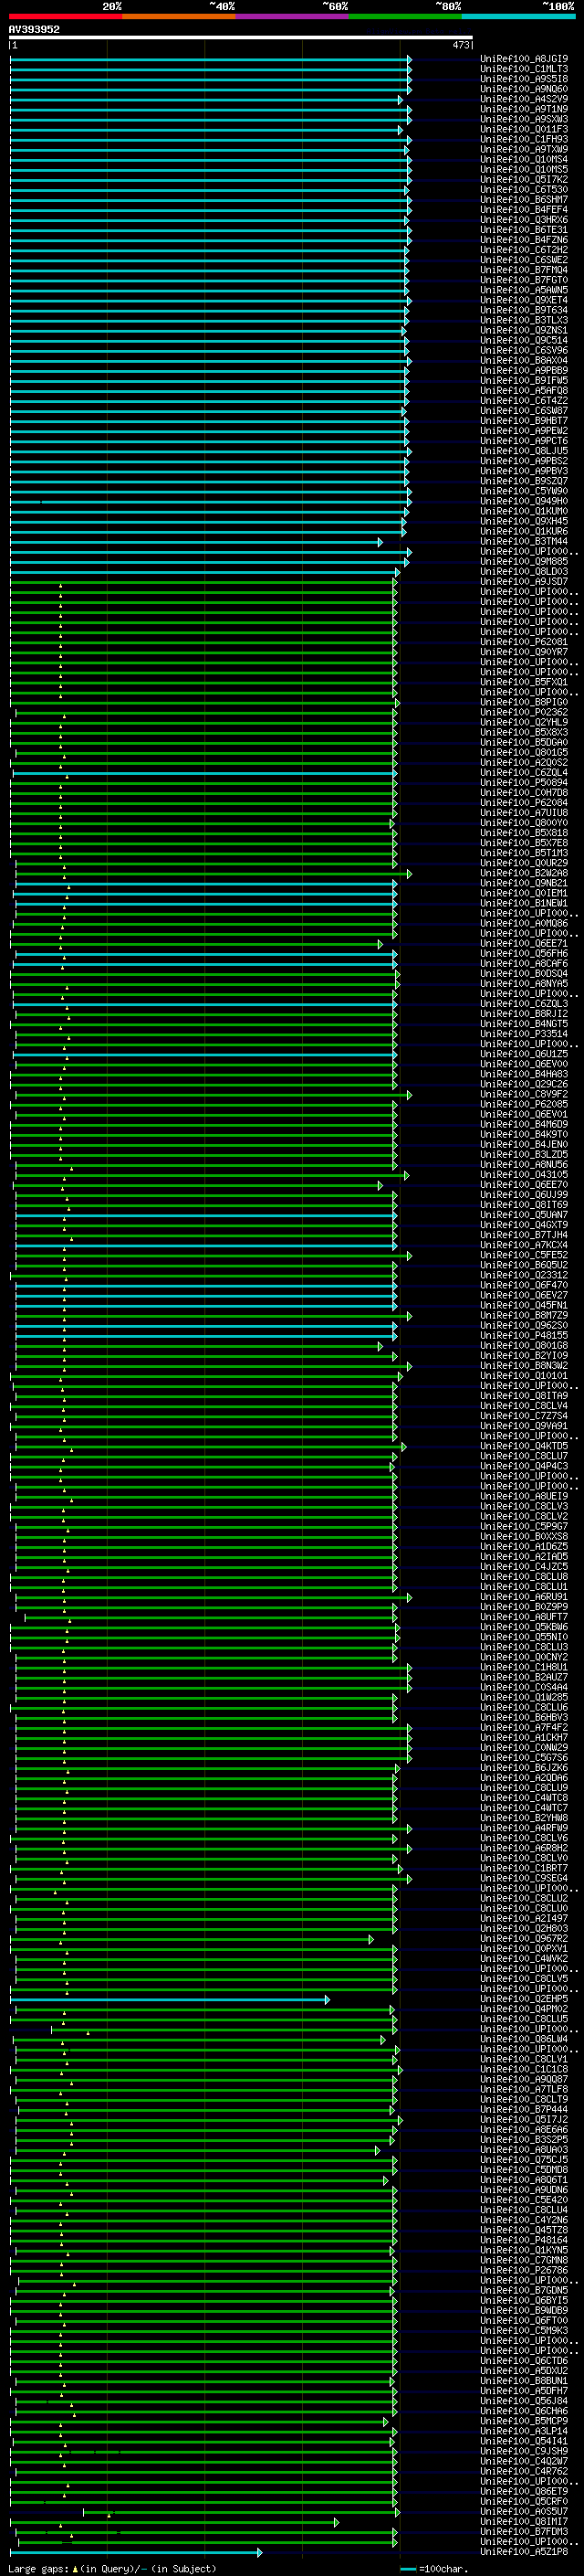Image resolution: width=584 pixels, height=2576 pixels.
Task: Select hit label UniRef100_Q949H0
Action: [x=524, y=501]
